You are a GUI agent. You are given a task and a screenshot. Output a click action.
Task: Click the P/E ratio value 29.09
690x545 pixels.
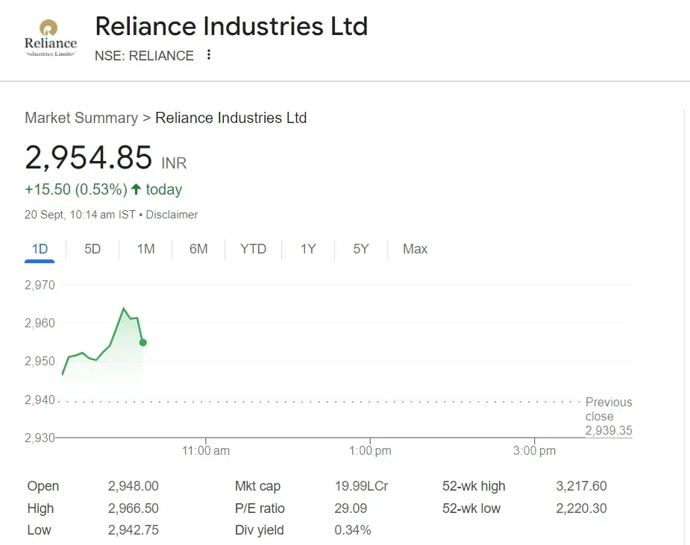(351, 508)
